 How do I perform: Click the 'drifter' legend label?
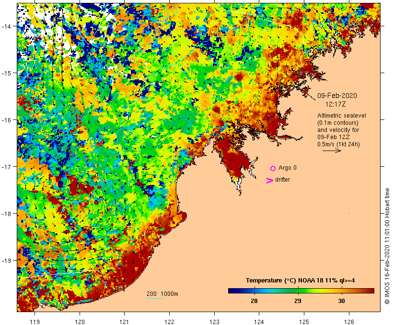coord(282,180)
